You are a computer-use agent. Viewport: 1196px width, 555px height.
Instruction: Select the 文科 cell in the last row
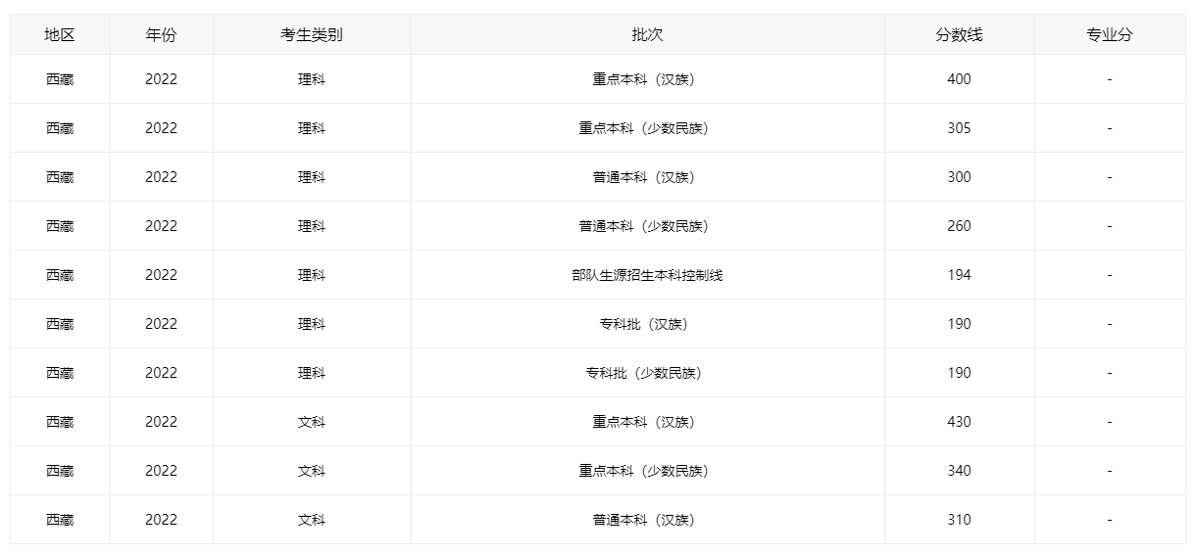pyautogui.click(x=312, y=520)
